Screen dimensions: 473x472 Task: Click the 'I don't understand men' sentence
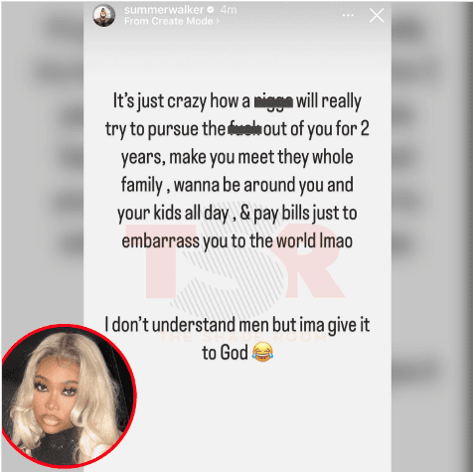coord(237,339)
